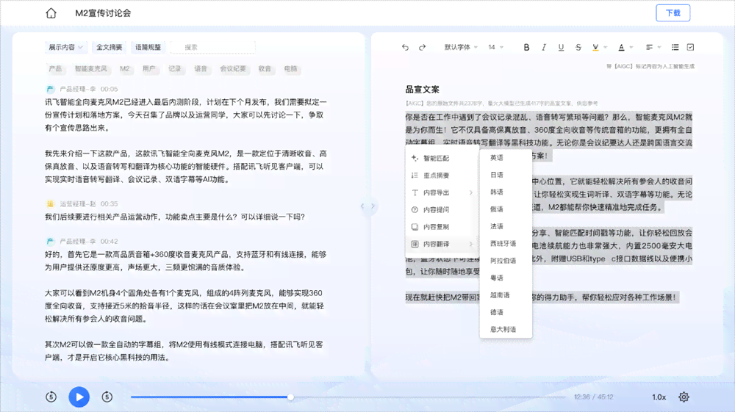Open the 默认字体 font dropdown
735x412 pixels.
coord(462,47)
